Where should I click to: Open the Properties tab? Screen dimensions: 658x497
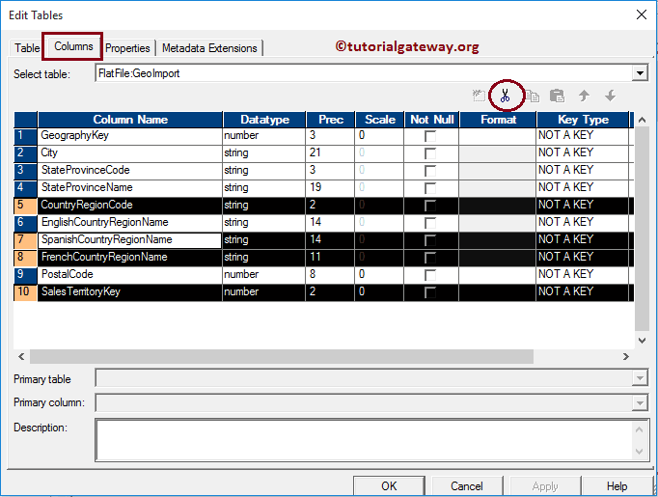point(127,48)
